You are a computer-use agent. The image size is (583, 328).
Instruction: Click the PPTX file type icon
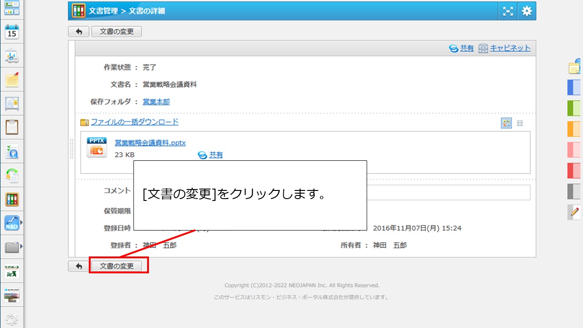click(x=97, y=148)
